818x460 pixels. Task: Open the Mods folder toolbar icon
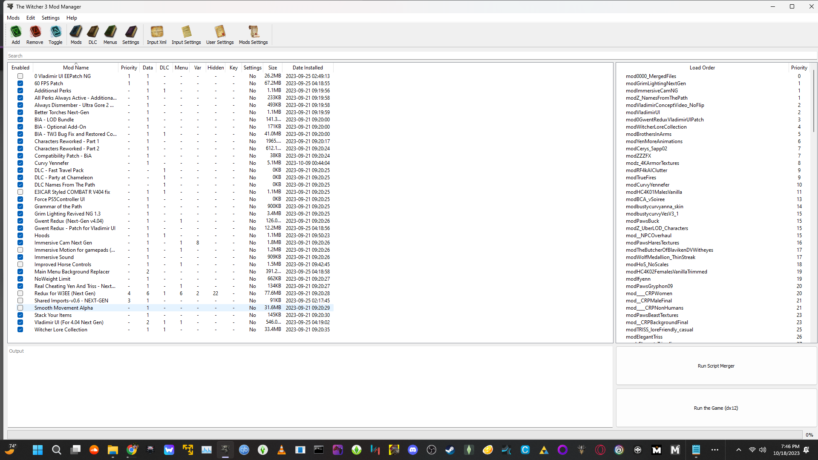tap(76, 34)
